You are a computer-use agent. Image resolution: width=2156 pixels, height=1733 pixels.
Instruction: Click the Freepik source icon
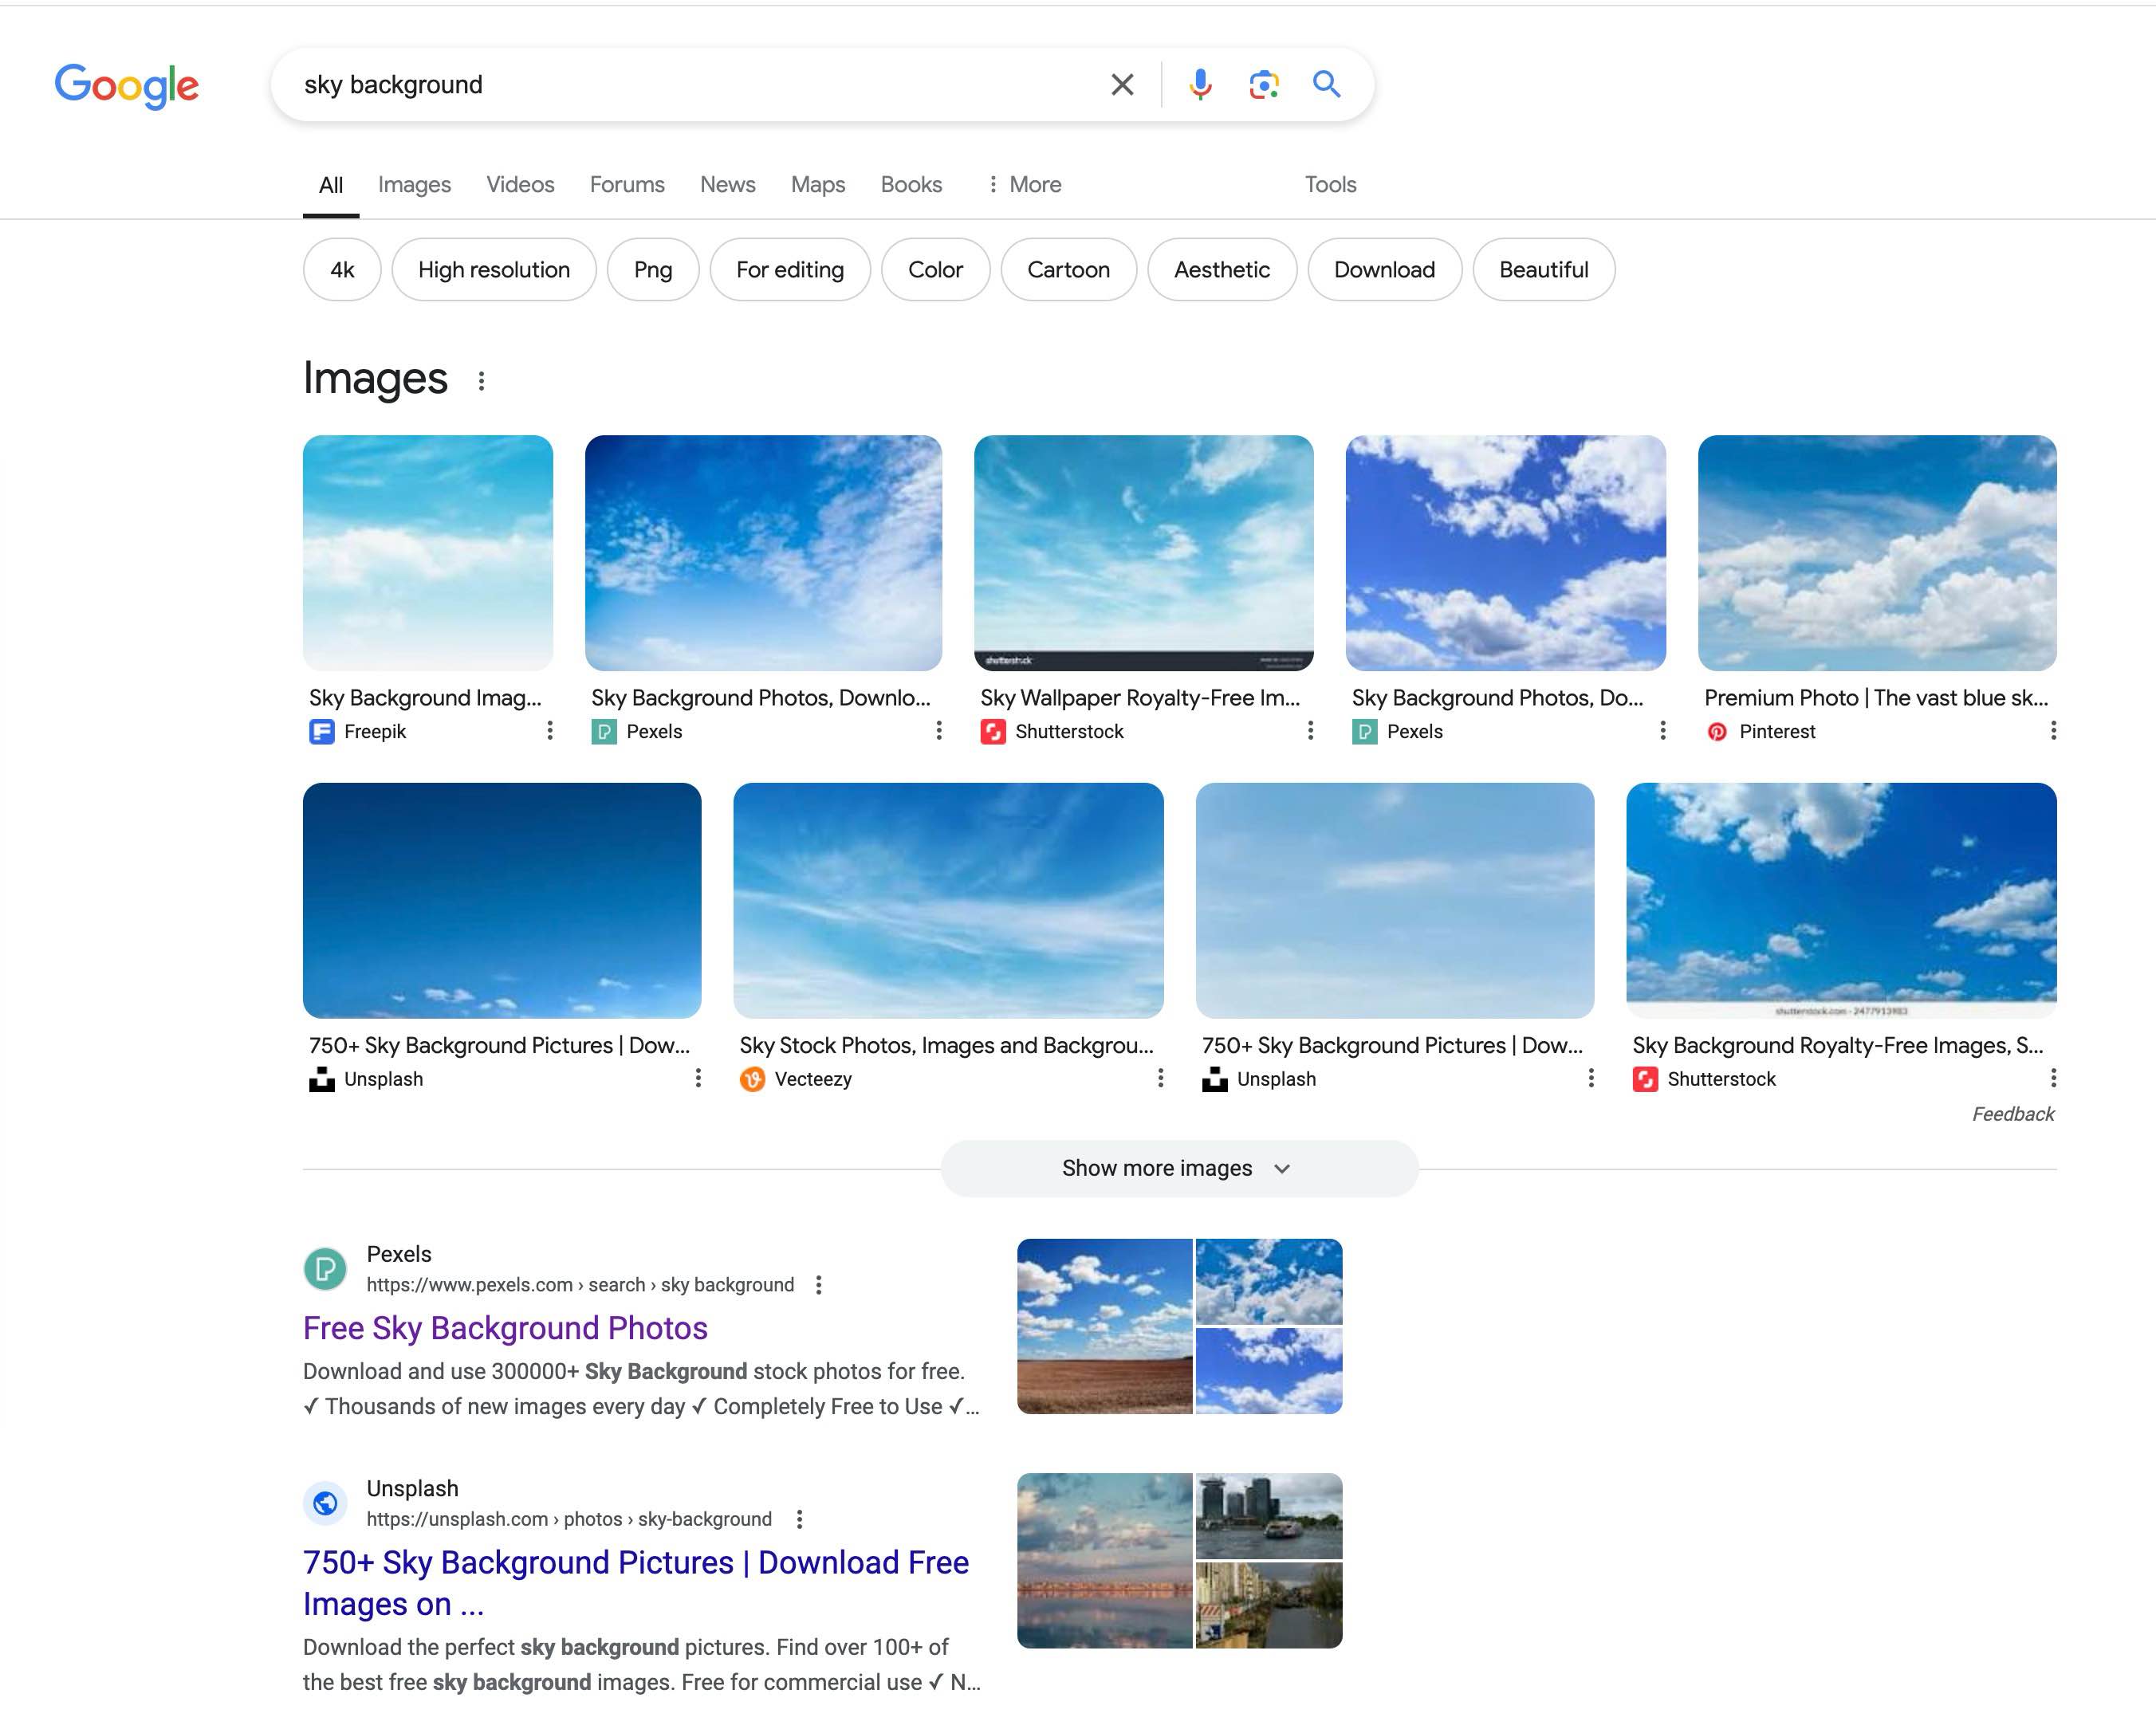[x=322, y=732]
